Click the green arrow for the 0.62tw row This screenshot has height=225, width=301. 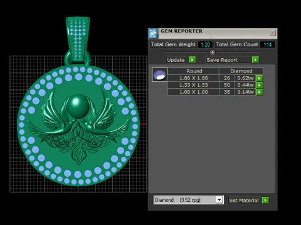click(x=260, y=78)
